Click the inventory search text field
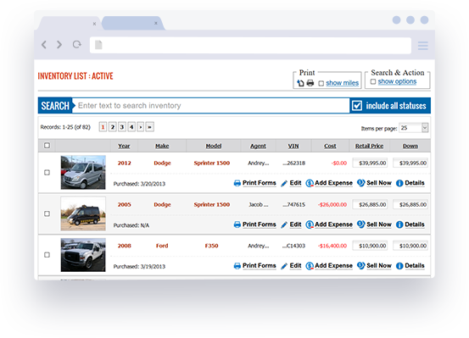This screenshot has width=469, height=338. click(x=211, y=106)
